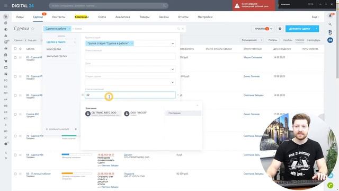The width and height of the screenshot is (339, 191).
Task: Check the box for deal 79
Action: 15,136
